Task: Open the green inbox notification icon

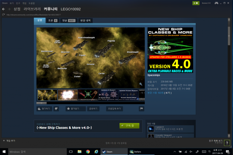Action: 196,3
